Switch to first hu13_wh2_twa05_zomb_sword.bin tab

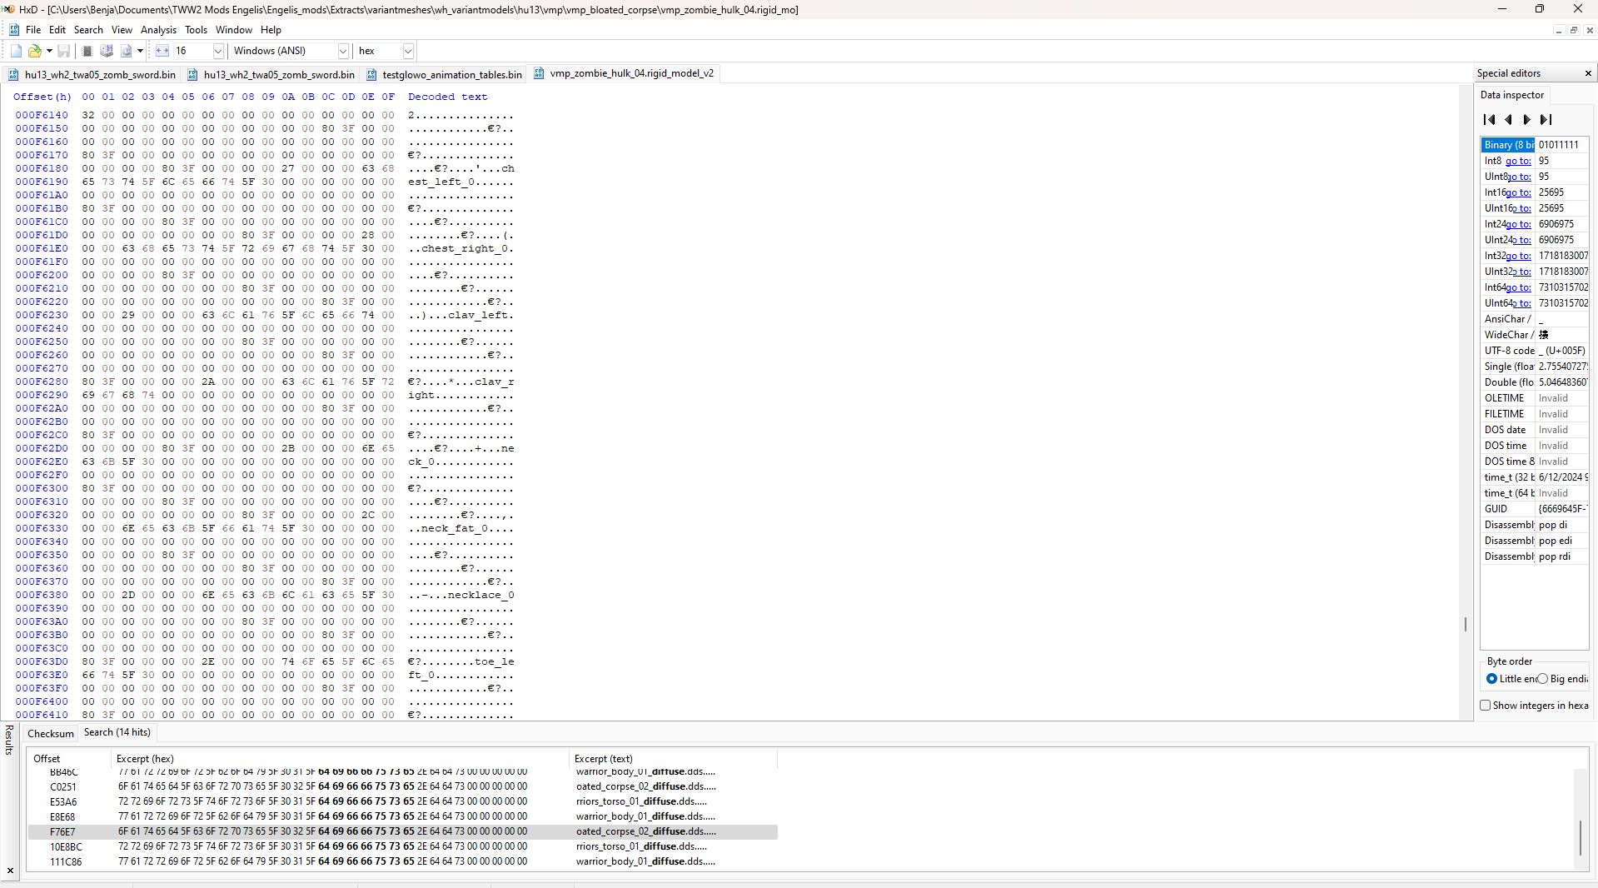(92, 74)
